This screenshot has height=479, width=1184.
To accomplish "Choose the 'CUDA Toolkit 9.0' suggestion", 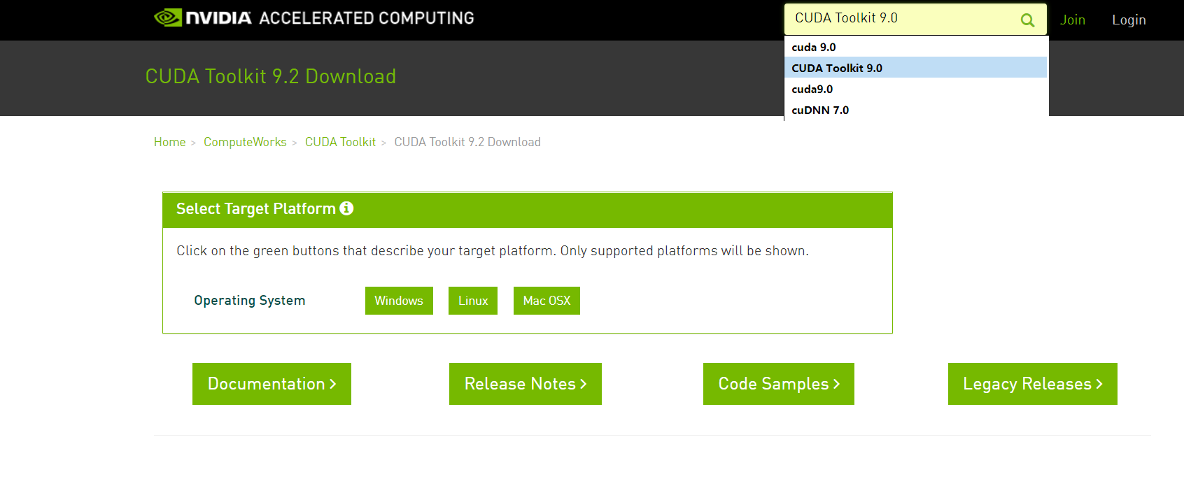I will (915, 68).
